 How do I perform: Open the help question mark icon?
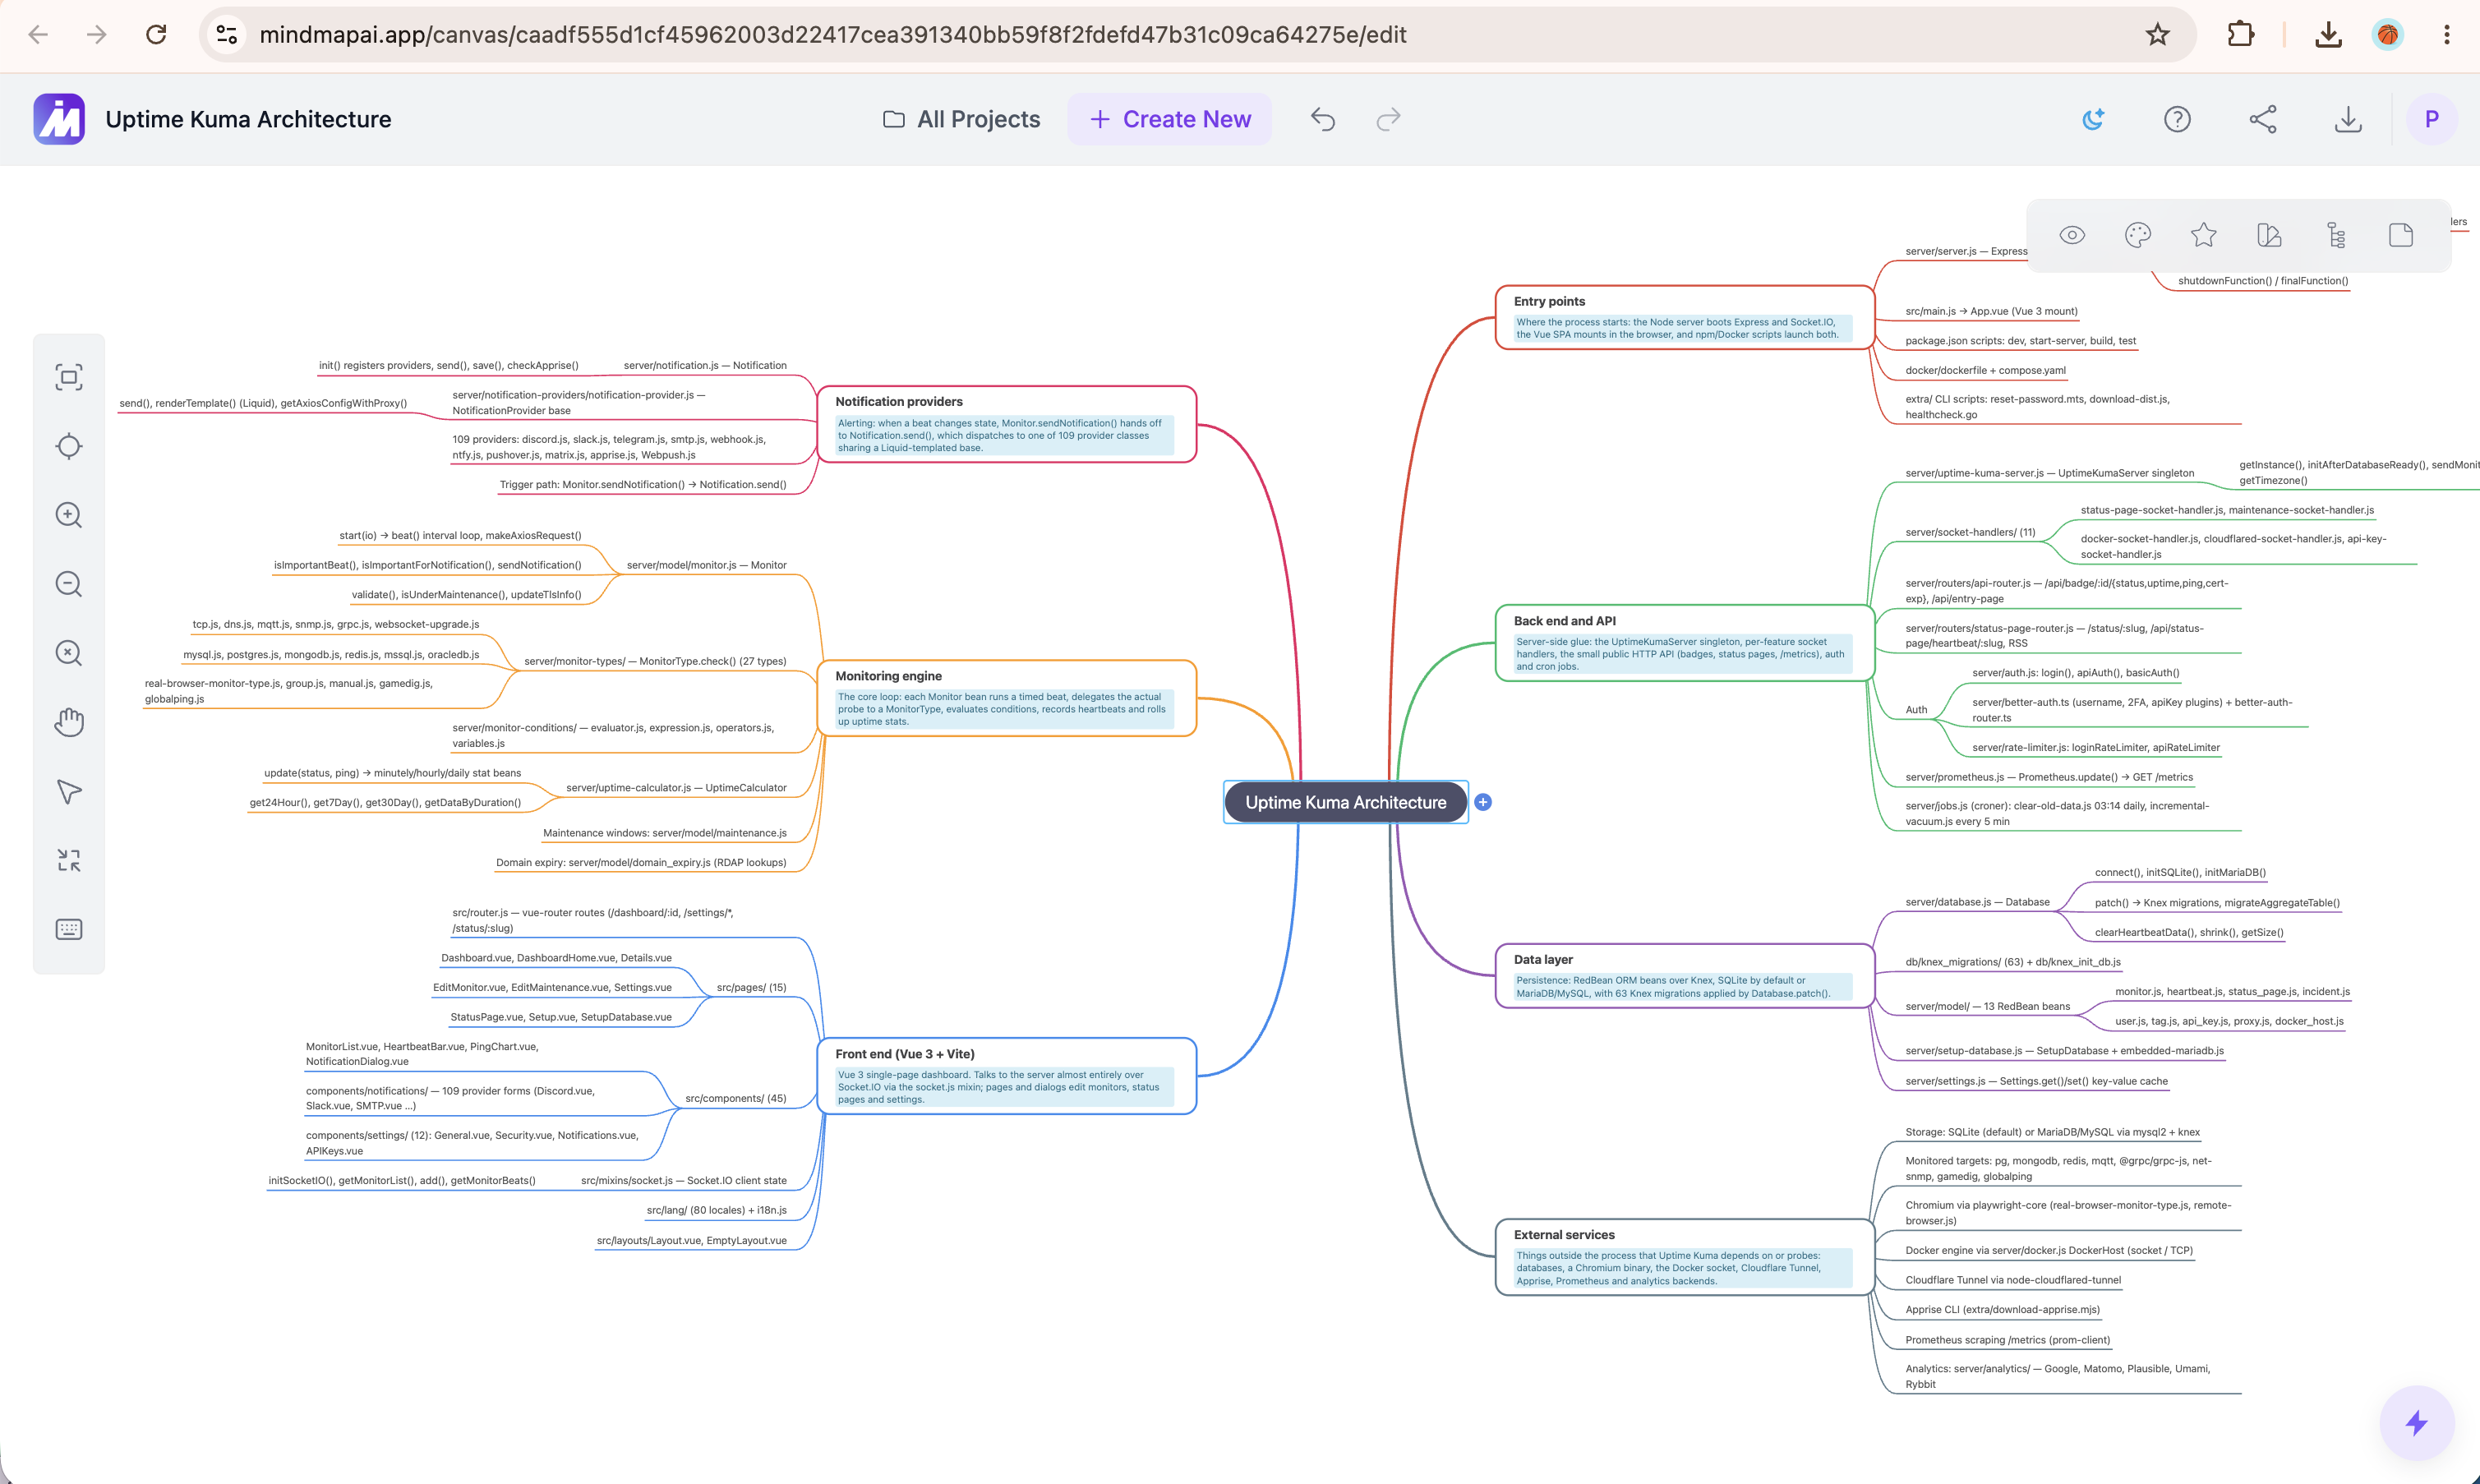[x=2177, y=119]
